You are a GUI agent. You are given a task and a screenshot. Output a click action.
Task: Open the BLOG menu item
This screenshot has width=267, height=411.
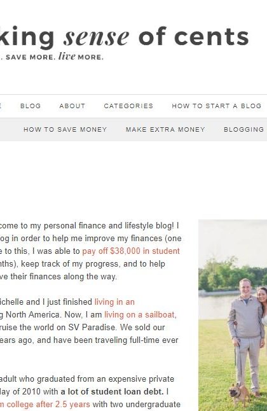pyautogui.click(x=31, y=106)
